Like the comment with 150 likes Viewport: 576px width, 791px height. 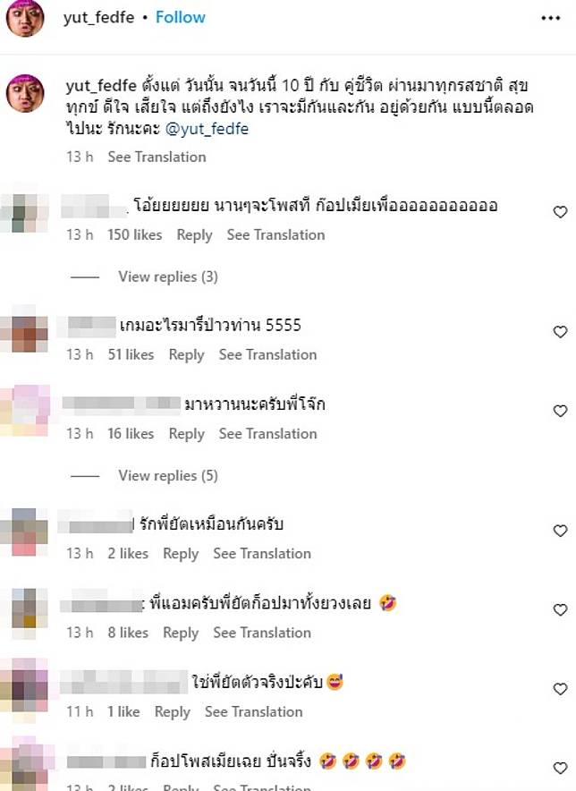561,212
